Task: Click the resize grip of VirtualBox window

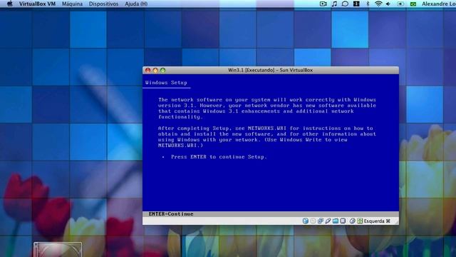Action: click(x=396, y=222)
